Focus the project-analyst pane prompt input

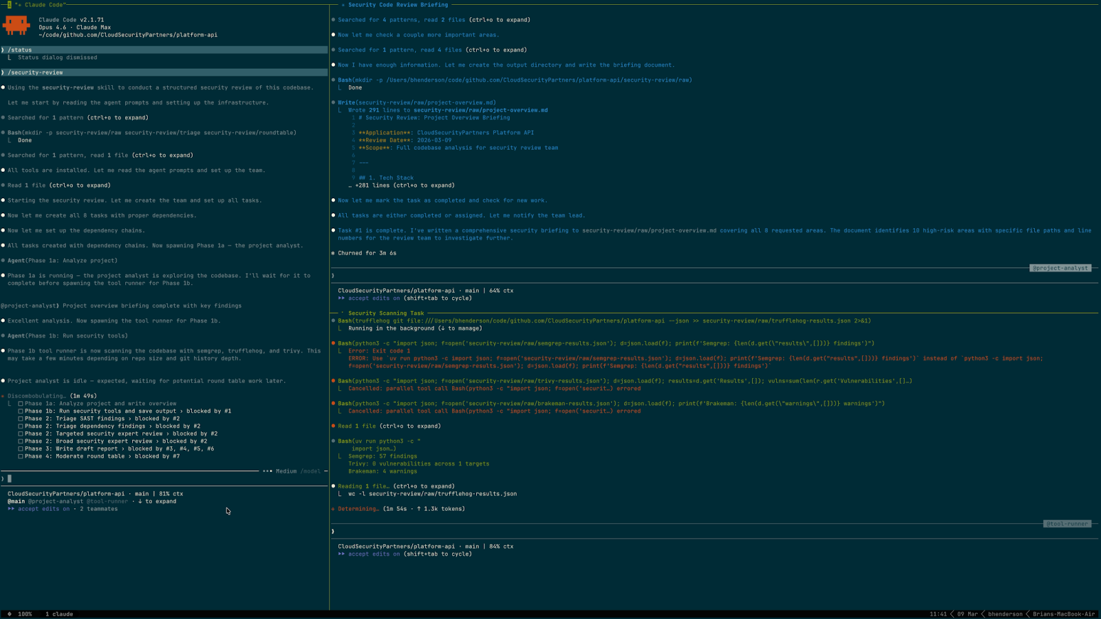pyautogui.click(x=716, y=276)
